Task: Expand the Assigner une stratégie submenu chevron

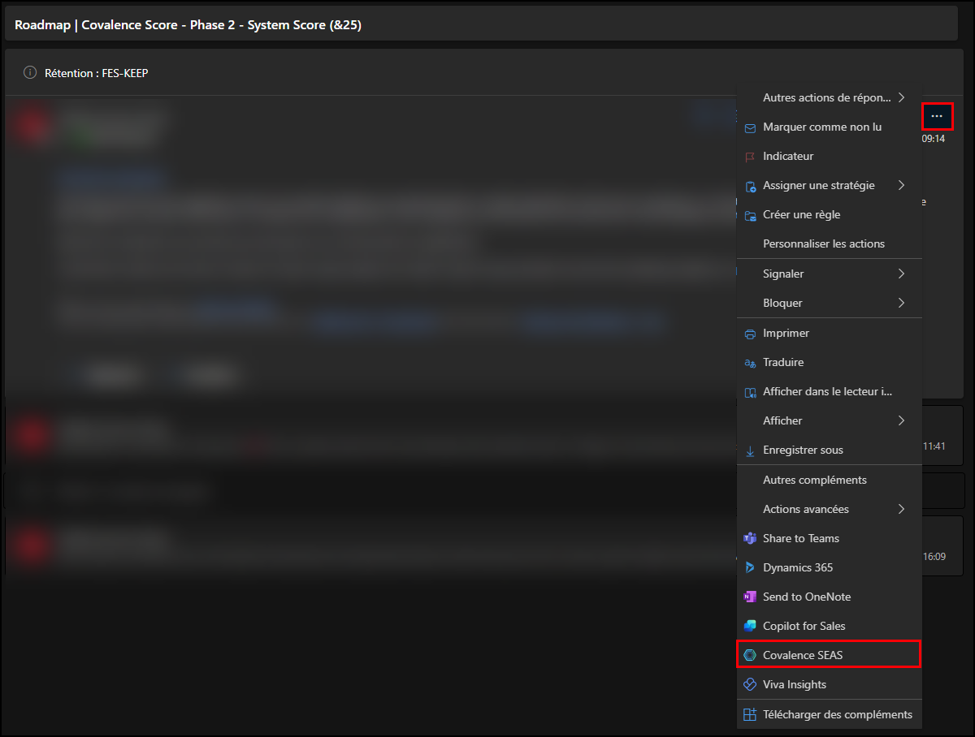Action: (x=901, y=185)
